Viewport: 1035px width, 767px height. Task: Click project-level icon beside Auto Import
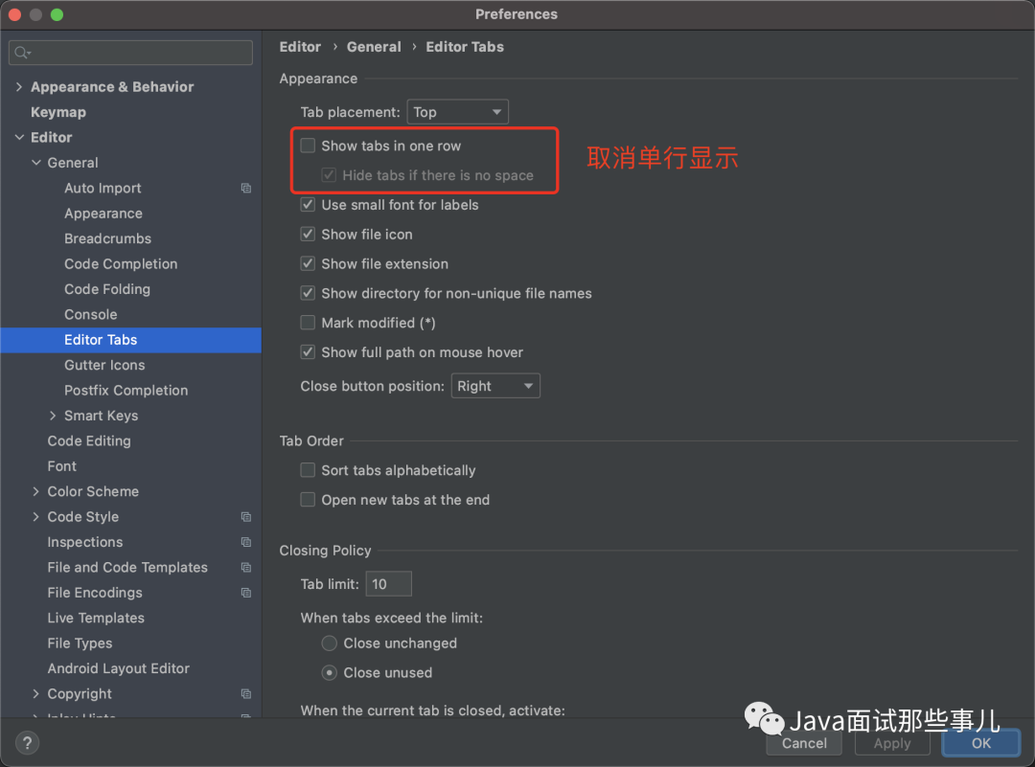point(246,189)
